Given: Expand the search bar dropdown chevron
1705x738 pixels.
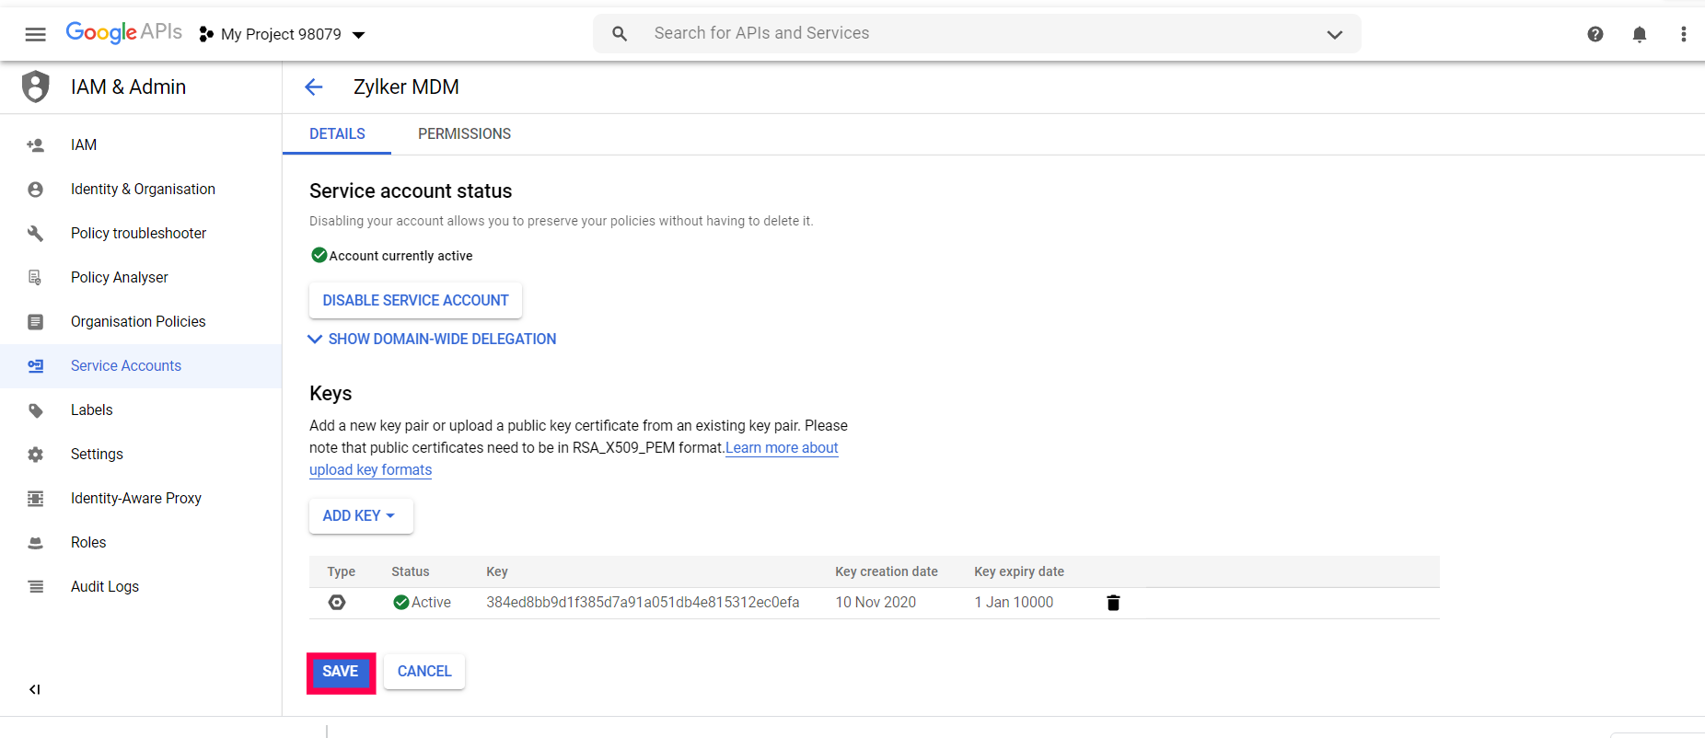Looking at the screenshot, I should pos(1334,34).
